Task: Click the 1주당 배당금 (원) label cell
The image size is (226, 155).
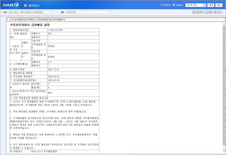Action: 20,36
